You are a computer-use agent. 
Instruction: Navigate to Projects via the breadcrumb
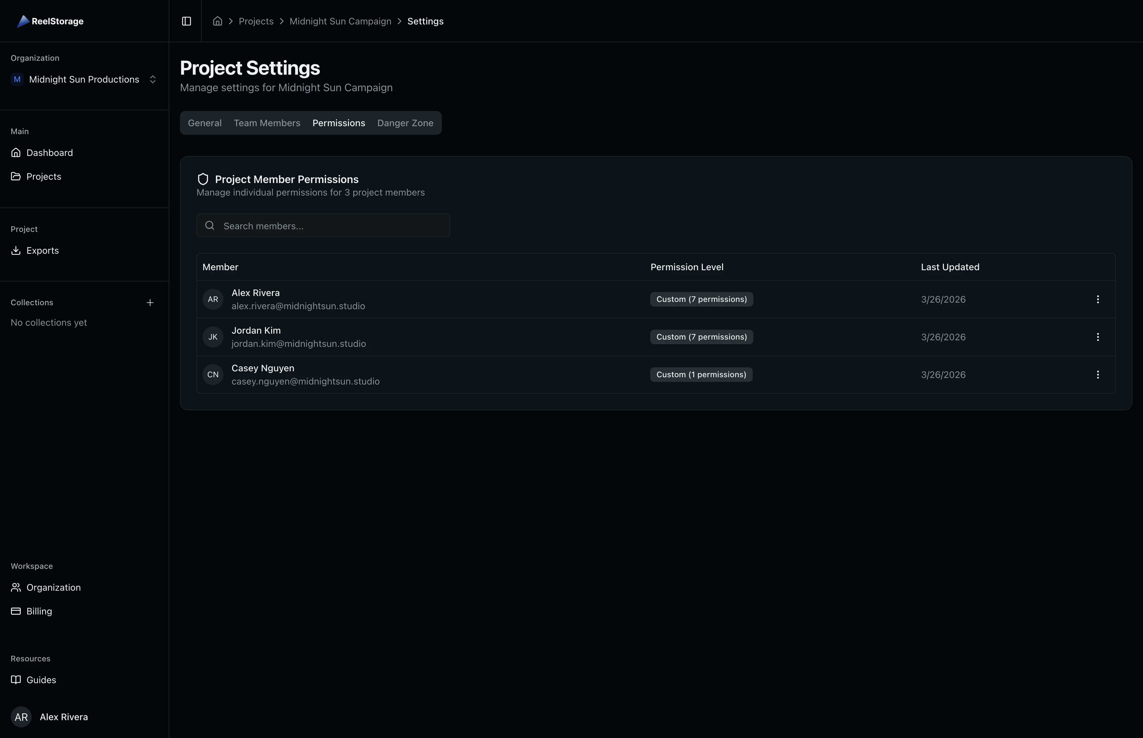256,21
